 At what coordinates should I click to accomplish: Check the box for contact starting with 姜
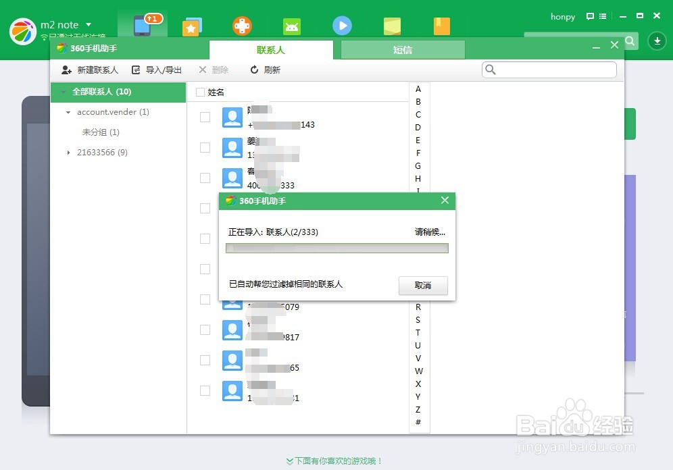tap(205, 147)
